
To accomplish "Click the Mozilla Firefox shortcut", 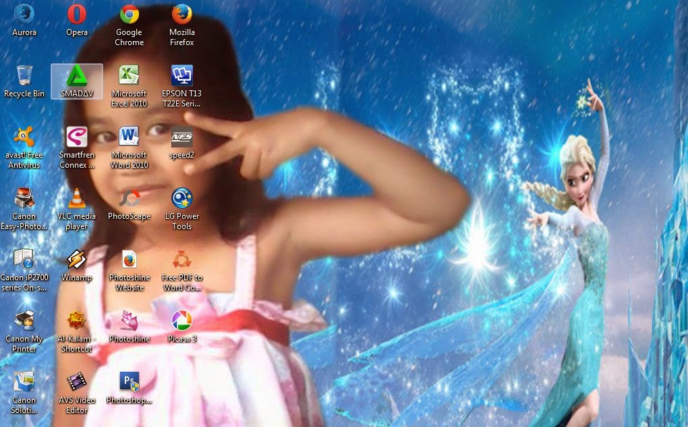I will pos(181,14).
